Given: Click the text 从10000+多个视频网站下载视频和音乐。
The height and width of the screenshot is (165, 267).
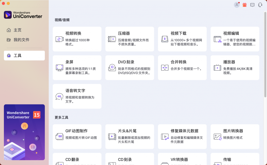Looking at the screenshot, I should (x=186, y=42).
